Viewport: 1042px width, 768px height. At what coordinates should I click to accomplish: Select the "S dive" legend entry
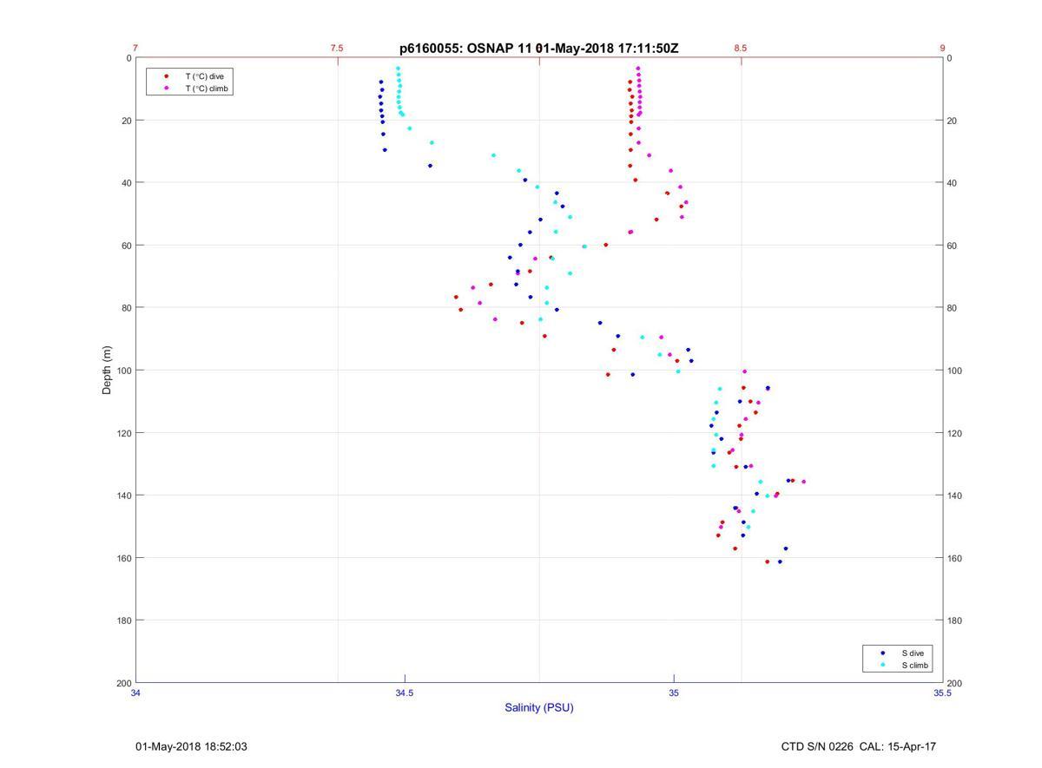pos(912,653)
